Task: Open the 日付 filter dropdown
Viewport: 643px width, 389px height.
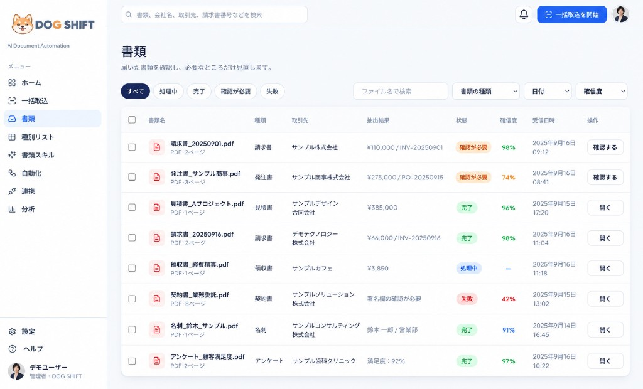Action: pos(548,92)
